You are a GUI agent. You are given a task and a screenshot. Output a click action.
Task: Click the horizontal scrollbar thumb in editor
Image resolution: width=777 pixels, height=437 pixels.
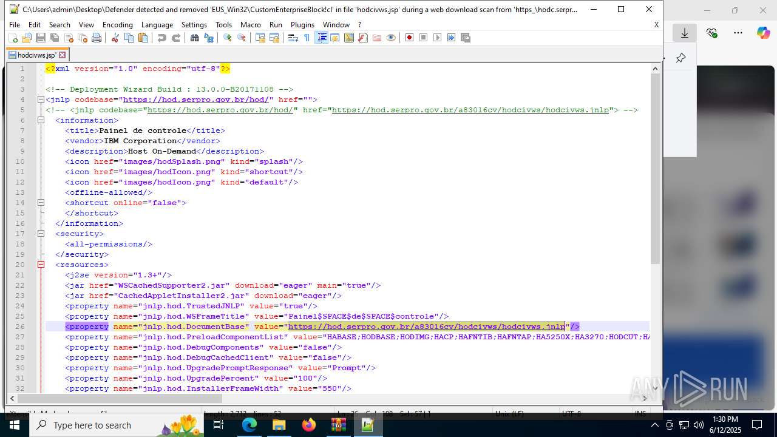tap(120, 398)
